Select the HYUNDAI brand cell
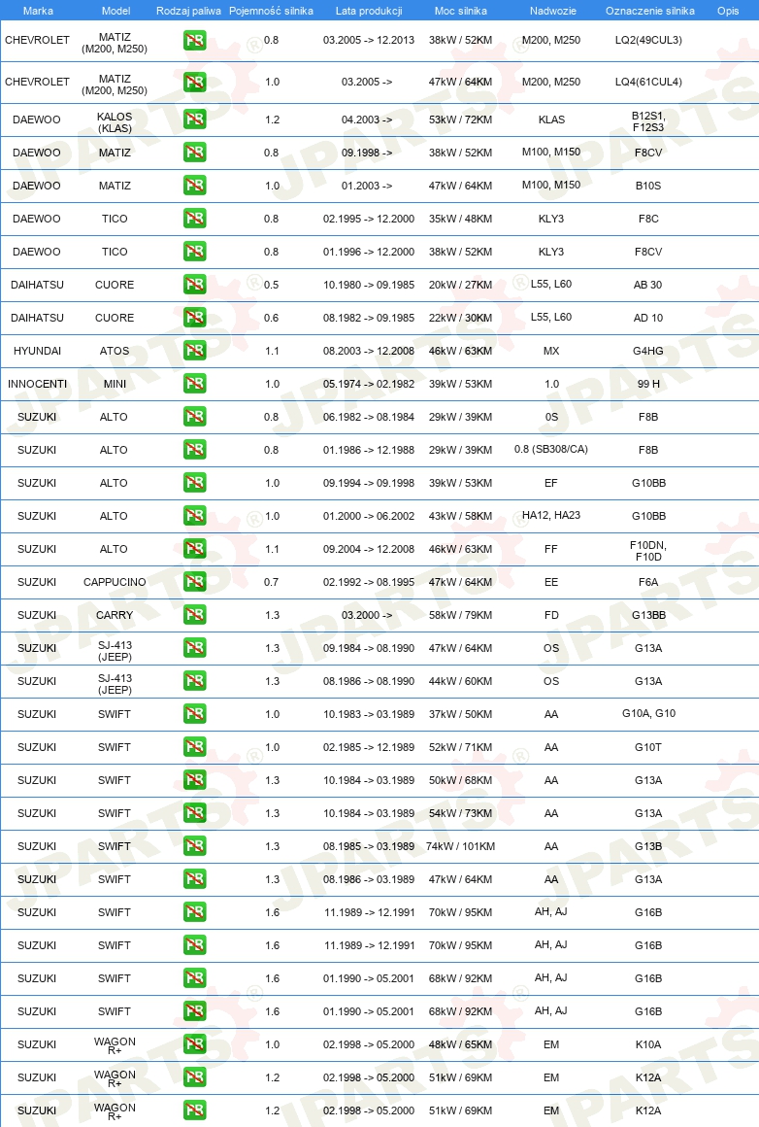The width and height of the screenshot is (759, 1127). tap(37, 351)
